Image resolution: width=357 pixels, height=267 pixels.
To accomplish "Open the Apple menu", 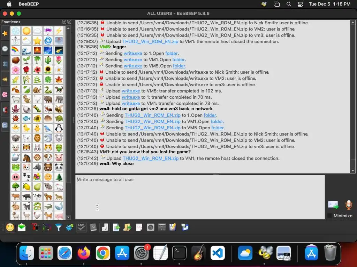I will pos(9,4).
